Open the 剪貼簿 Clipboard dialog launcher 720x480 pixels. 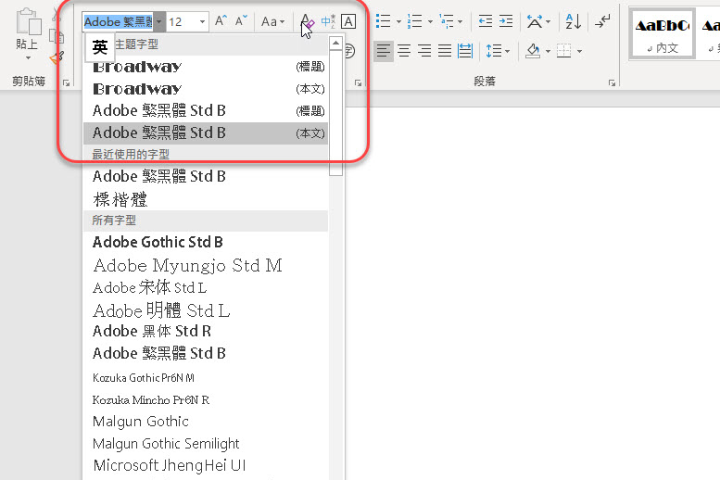(66, 83)
